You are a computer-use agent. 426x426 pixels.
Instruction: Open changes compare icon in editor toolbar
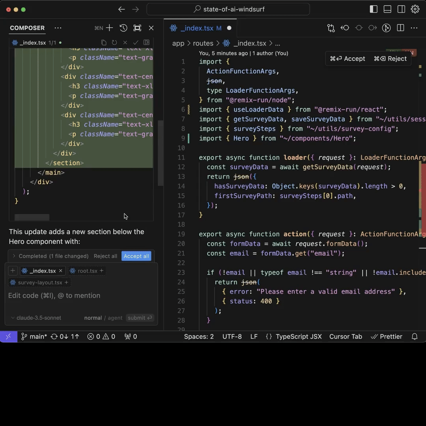pyautogui.click(x=331, y=28)
